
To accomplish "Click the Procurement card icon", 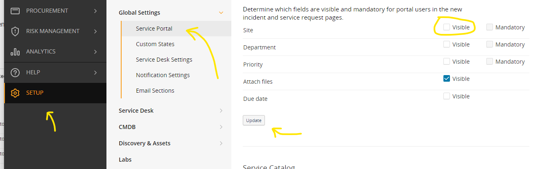I will click(x=15, y=11).
